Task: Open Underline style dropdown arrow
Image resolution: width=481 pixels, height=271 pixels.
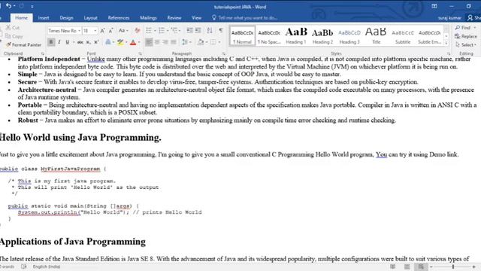Action: [74, 42]
